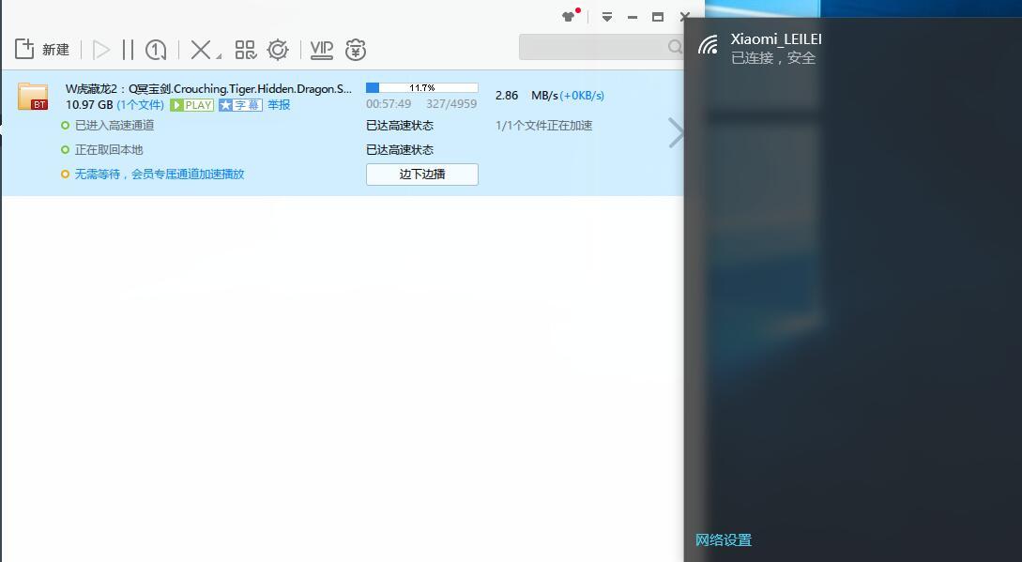Screen dimensions: 1022x562
Task: Pause the downloading task
Action: tap(126, 49)
